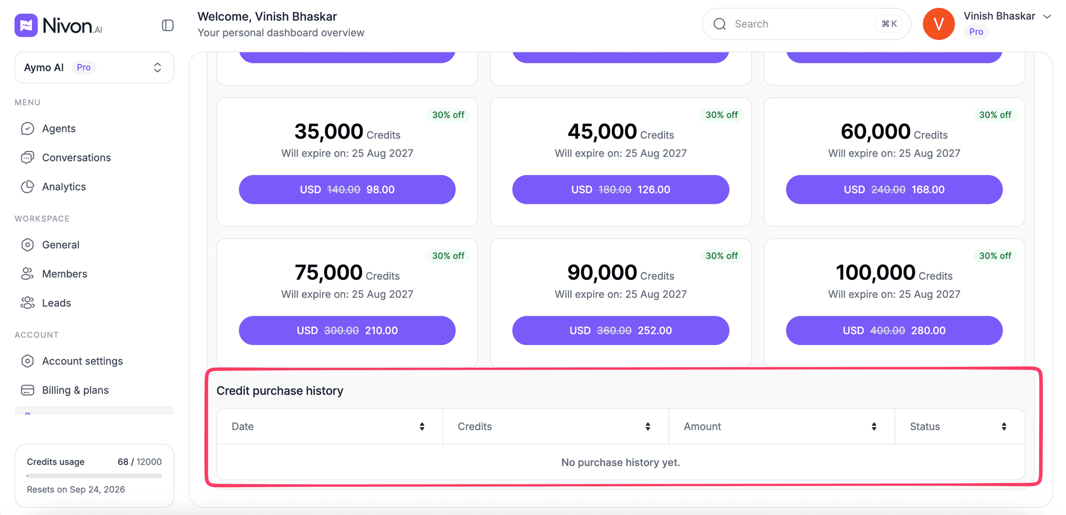This screenshot has width=1066, height=515.
Task: Click the orange V profile avatar
Action: point(938,24)
